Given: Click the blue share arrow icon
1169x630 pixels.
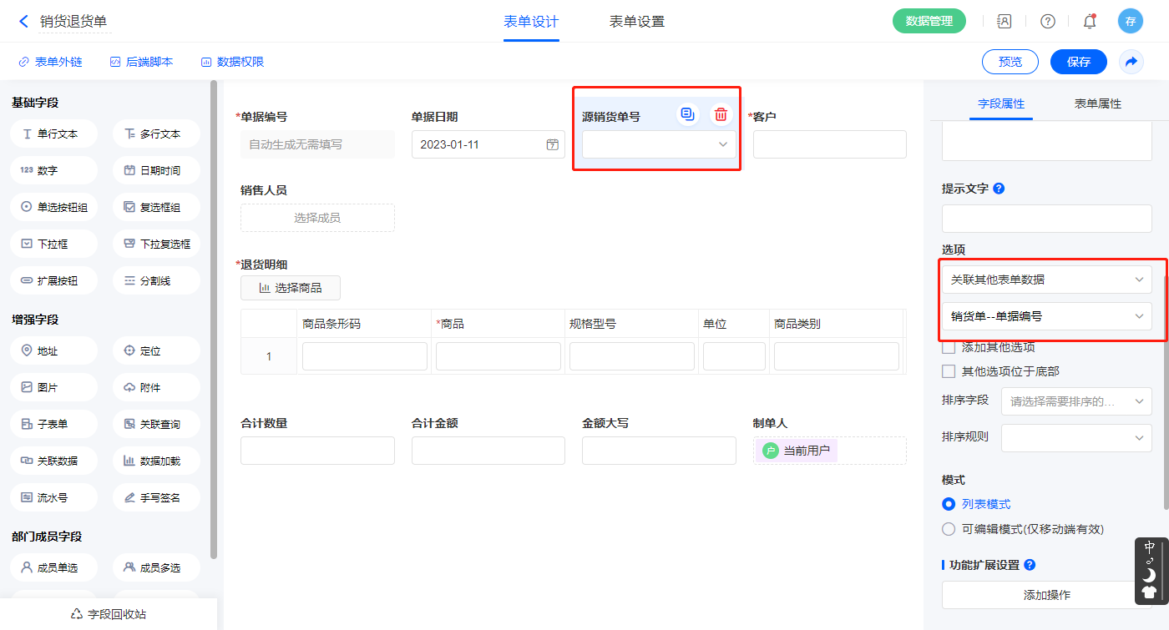Looking at the screenshot, I should click(1131, 62).
